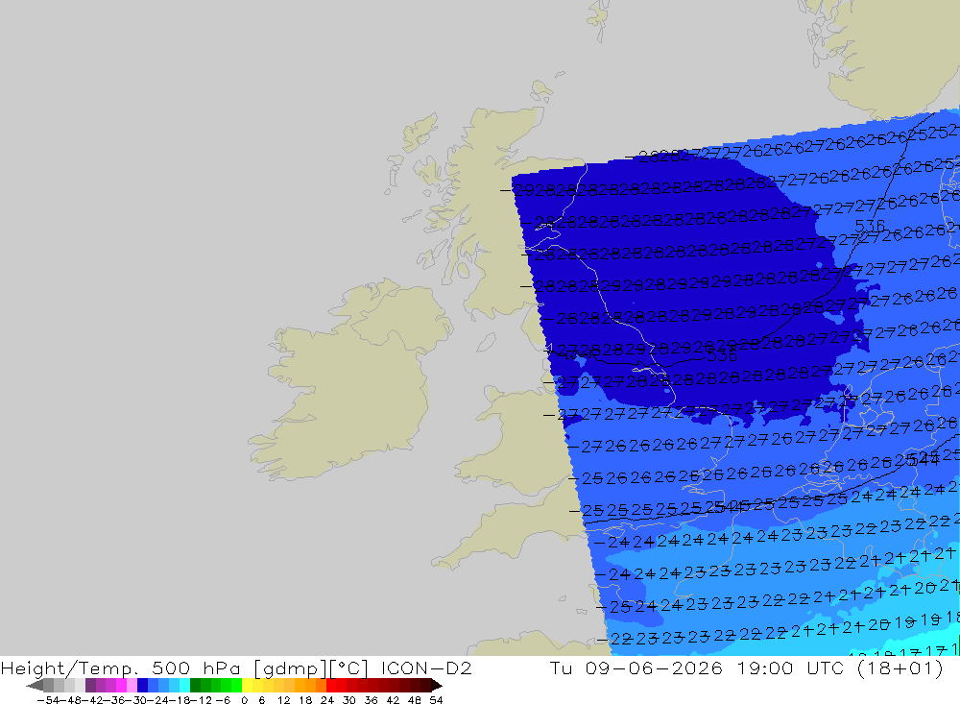The width and height of the screenshot is (960, 704).
Task: Click the gray left arrow of the color scale
Action: [x=35, y=686]
